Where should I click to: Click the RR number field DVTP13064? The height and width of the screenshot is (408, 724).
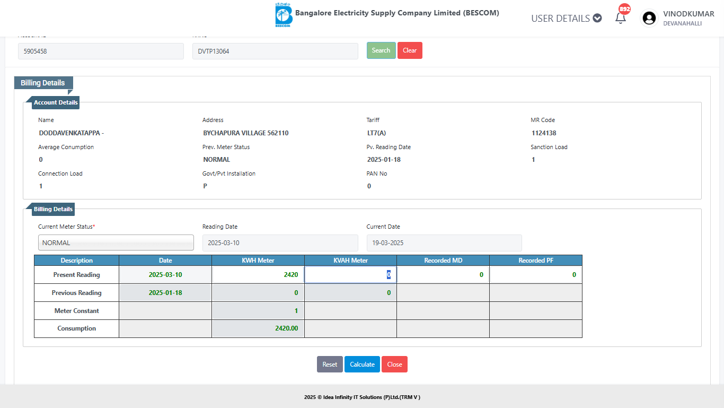(275, 51)
